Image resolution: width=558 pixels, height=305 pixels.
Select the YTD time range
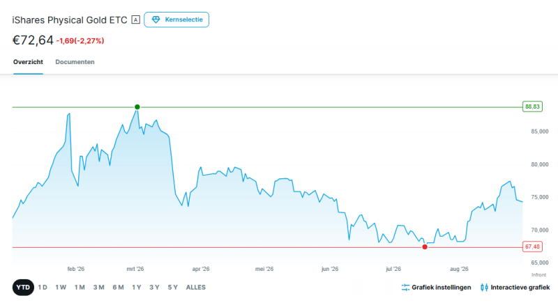(x=23, y=287)
